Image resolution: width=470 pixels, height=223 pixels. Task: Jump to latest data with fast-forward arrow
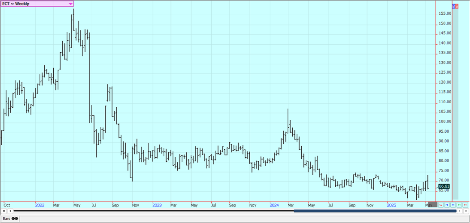coord(465,211)
